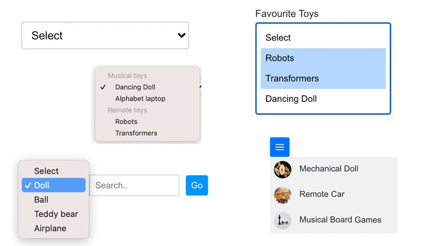Select Dancing Doll in Favourite Toys listbox
Screen dimensions: 437x246
coord(323,99)
